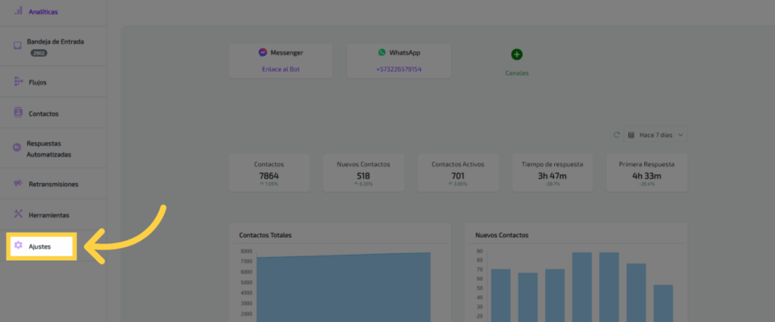Click the Canales link label

[x=516, y=73]
